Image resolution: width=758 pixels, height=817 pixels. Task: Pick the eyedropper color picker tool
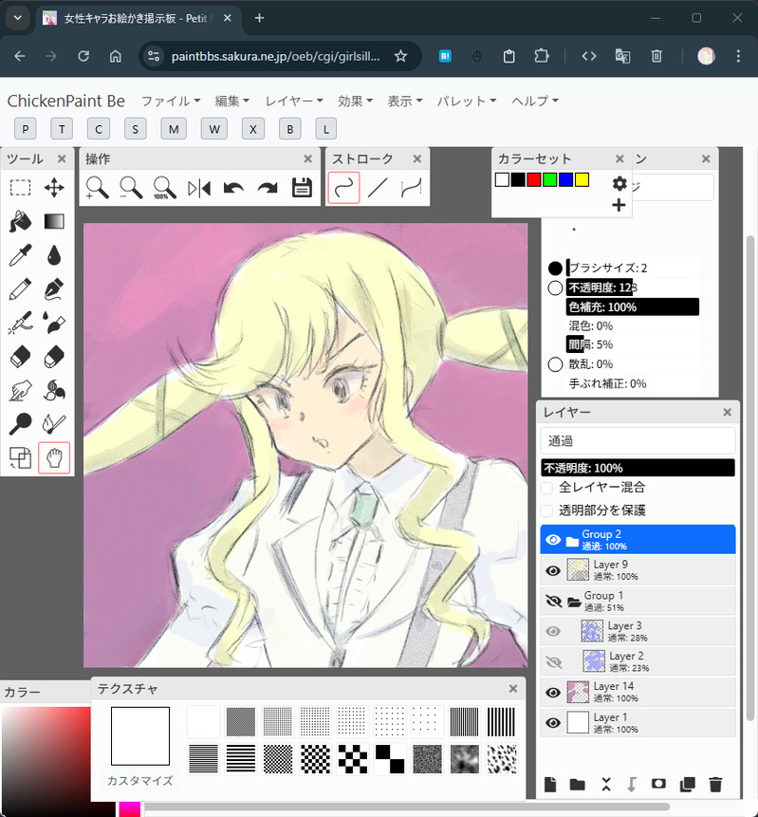point(20,255)
